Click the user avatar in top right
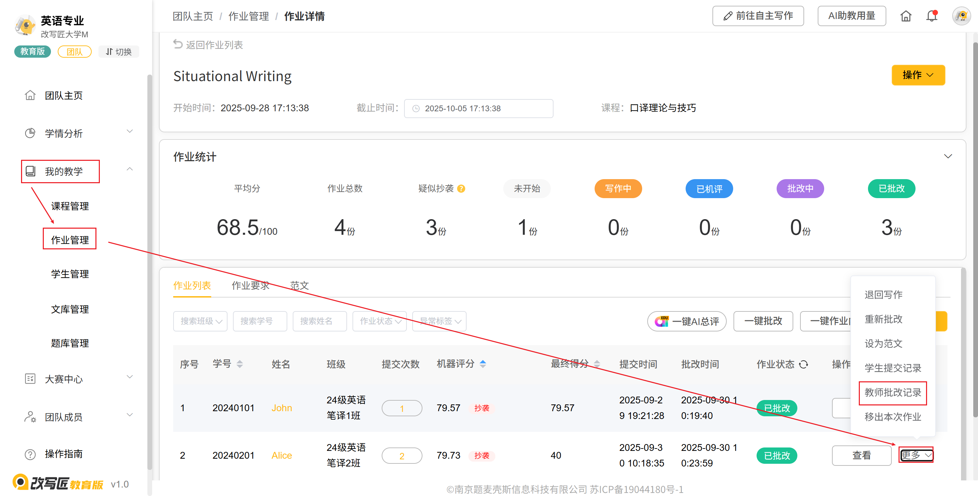This screenshot has width=978, height=496. pyautogui.click(x=961, y=16)
